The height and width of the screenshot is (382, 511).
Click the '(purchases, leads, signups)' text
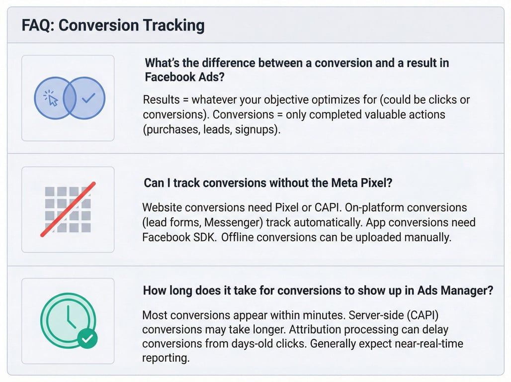click(211, 130)
